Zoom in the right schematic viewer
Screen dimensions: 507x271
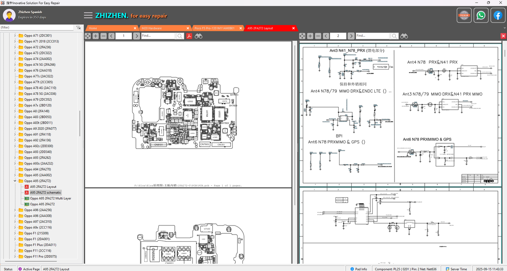[310, 36]
